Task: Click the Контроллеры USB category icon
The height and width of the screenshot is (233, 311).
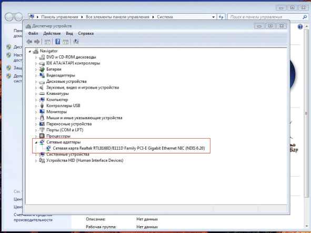Action: 42,105
